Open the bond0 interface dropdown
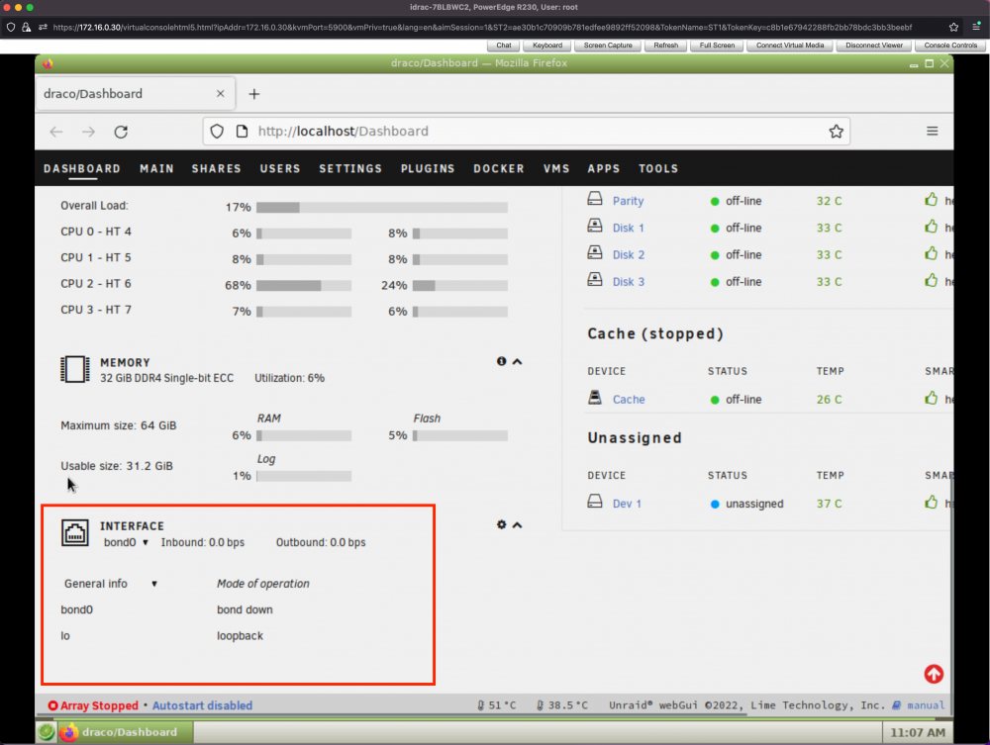This screenshot has height=745, width=990. pos(126,542)
